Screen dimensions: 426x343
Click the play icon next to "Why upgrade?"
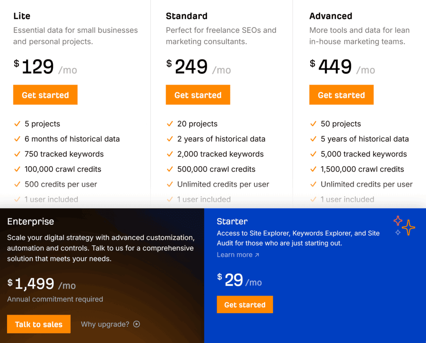pyautogui.click(x=136, y=324)
